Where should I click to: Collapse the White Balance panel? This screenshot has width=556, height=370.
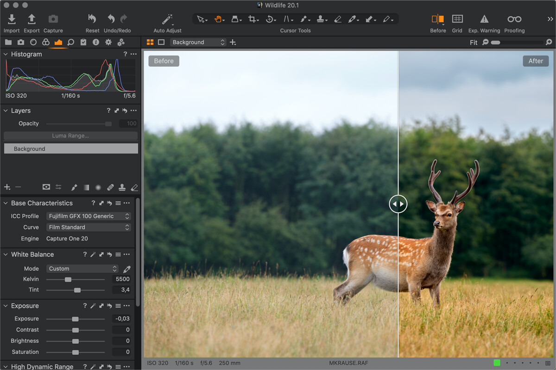tap(6, 254)
